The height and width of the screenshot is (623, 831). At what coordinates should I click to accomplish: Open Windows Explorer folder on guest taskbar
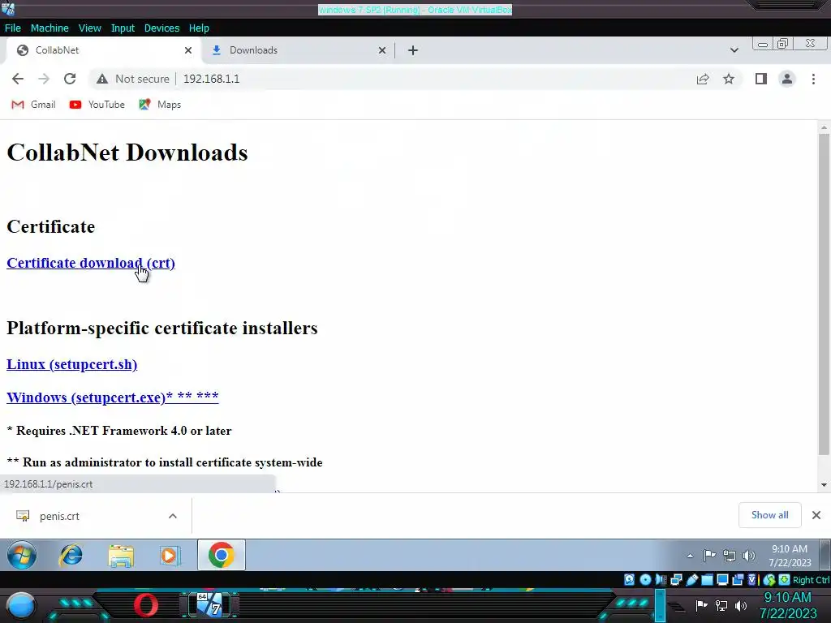pos(121,555)
